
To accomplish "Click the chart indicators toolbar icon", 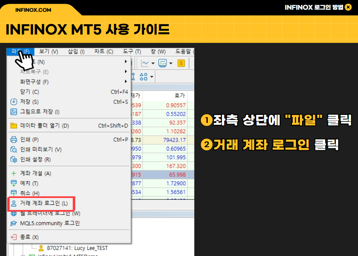I will [x=163, y=63].
